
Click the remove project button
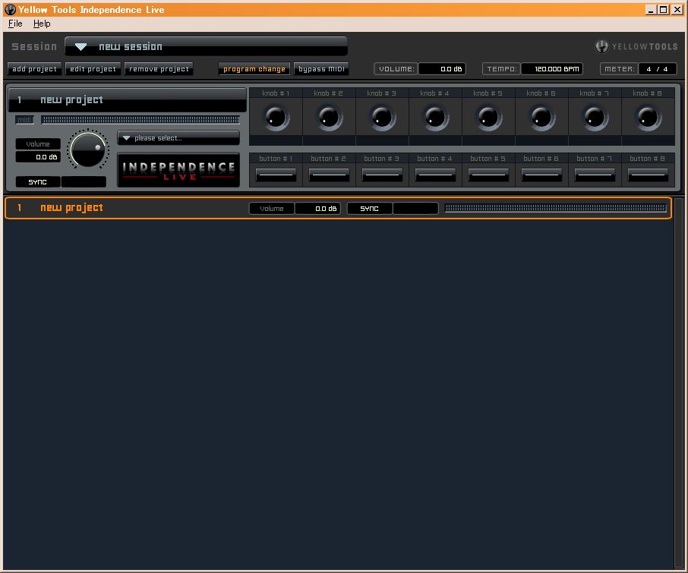[159, 69]
